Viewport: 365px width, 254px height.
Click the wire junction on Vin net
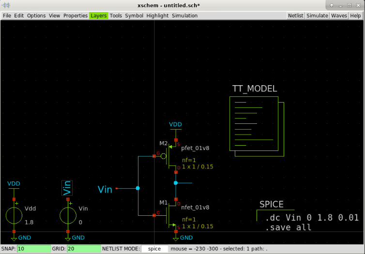138,188
